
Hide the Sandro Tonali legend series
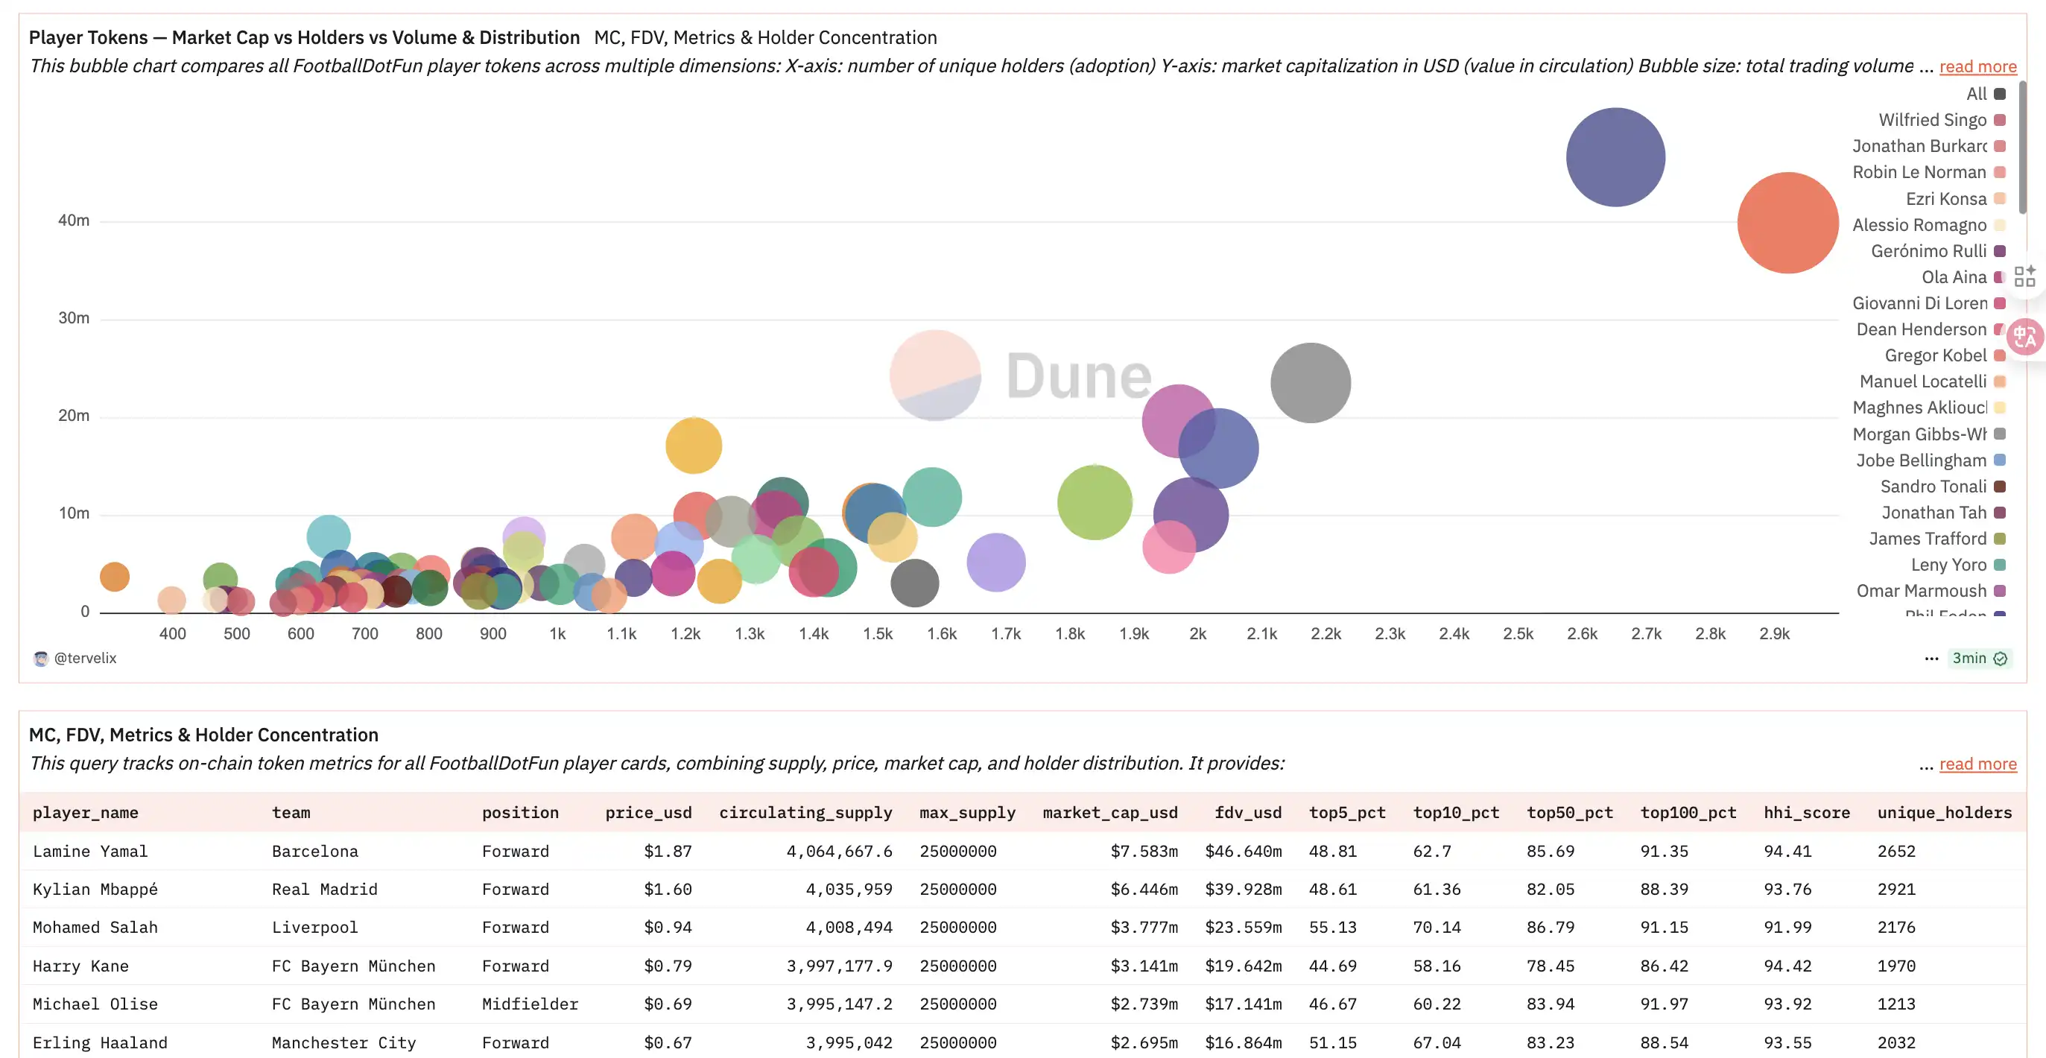(x=1933, y=486)
